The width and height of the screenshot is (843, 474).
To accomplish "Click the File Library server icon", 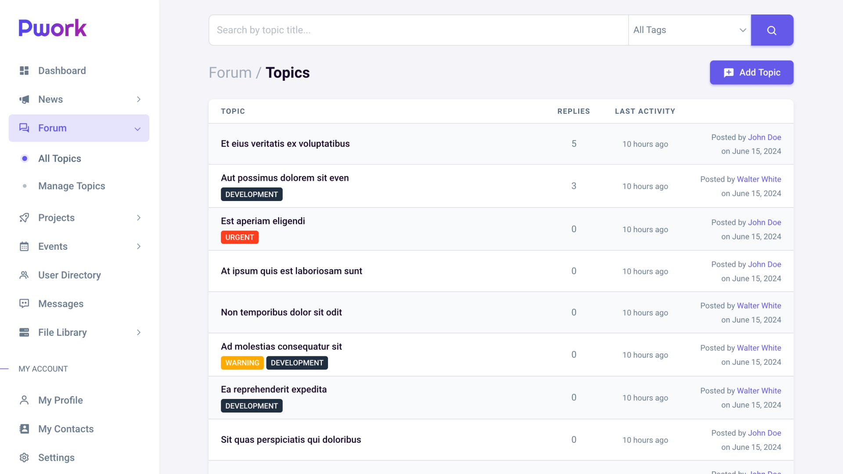I will coord(24,332).
